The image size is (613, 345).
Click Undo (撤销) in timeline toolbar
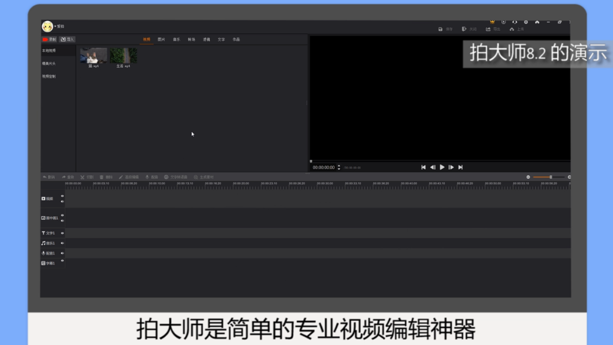(x=49, y=177)
